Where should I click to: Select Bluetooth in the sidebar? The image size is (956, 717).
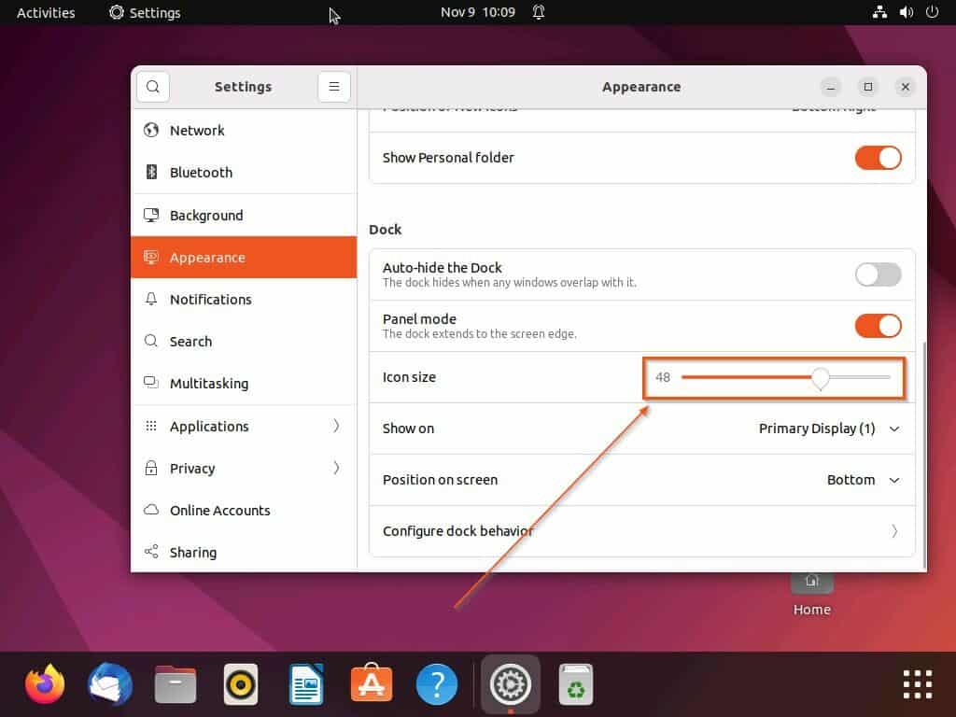pyautogui.click(x=201, y=172)
